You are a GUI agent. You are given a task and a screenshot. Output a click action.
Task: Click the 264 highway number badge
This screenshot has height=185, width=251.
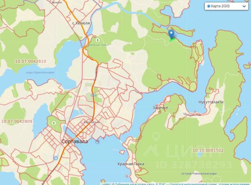(94, 95)
